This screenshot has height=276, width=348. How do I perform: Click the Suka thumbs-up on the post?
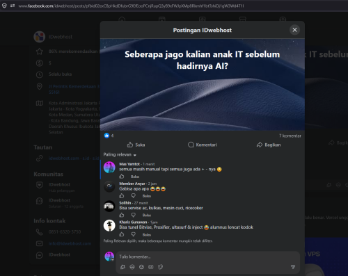[136, 145]
